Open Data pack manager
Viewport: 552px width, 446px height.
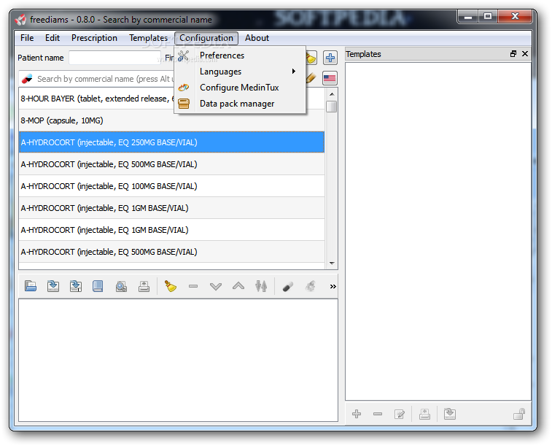(240, 104)
